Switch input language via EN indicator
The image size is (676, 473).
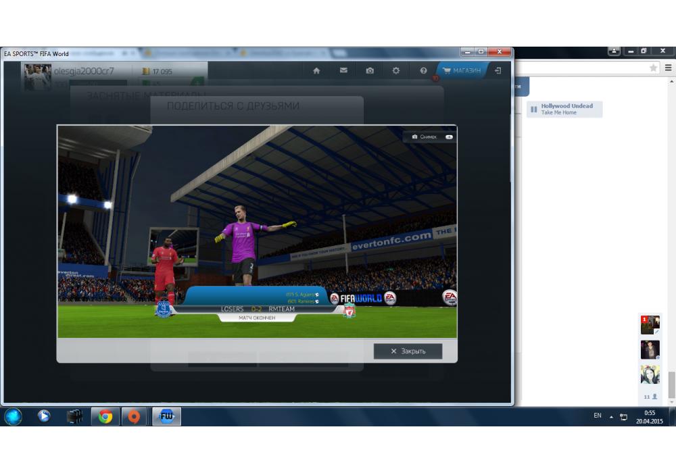[x=597, y=416]
